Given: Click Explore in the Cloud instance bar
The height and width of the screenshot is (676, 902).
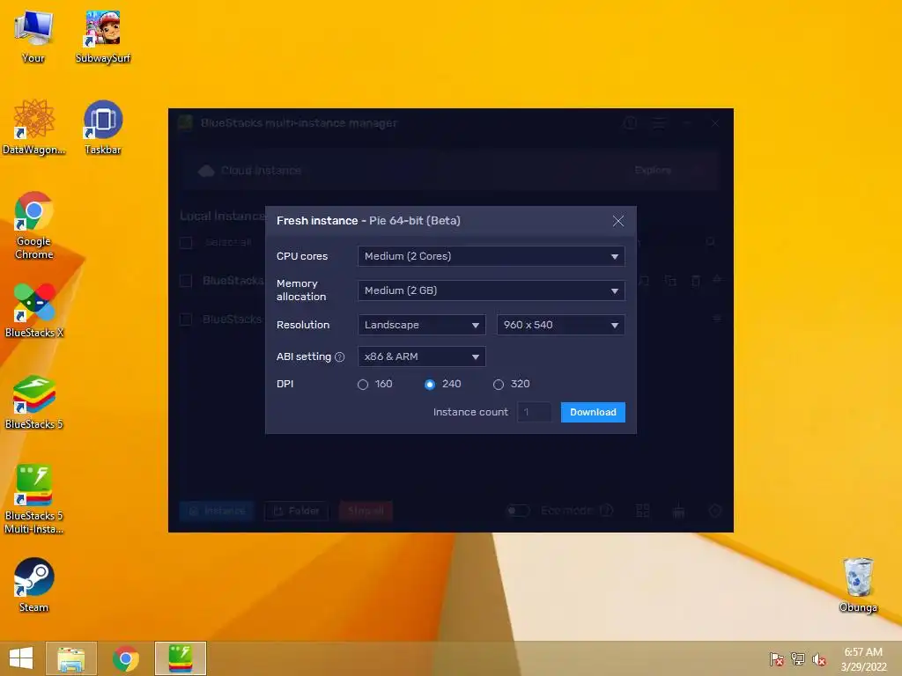Looking at the screenshot, I should (x=653, y=170).
